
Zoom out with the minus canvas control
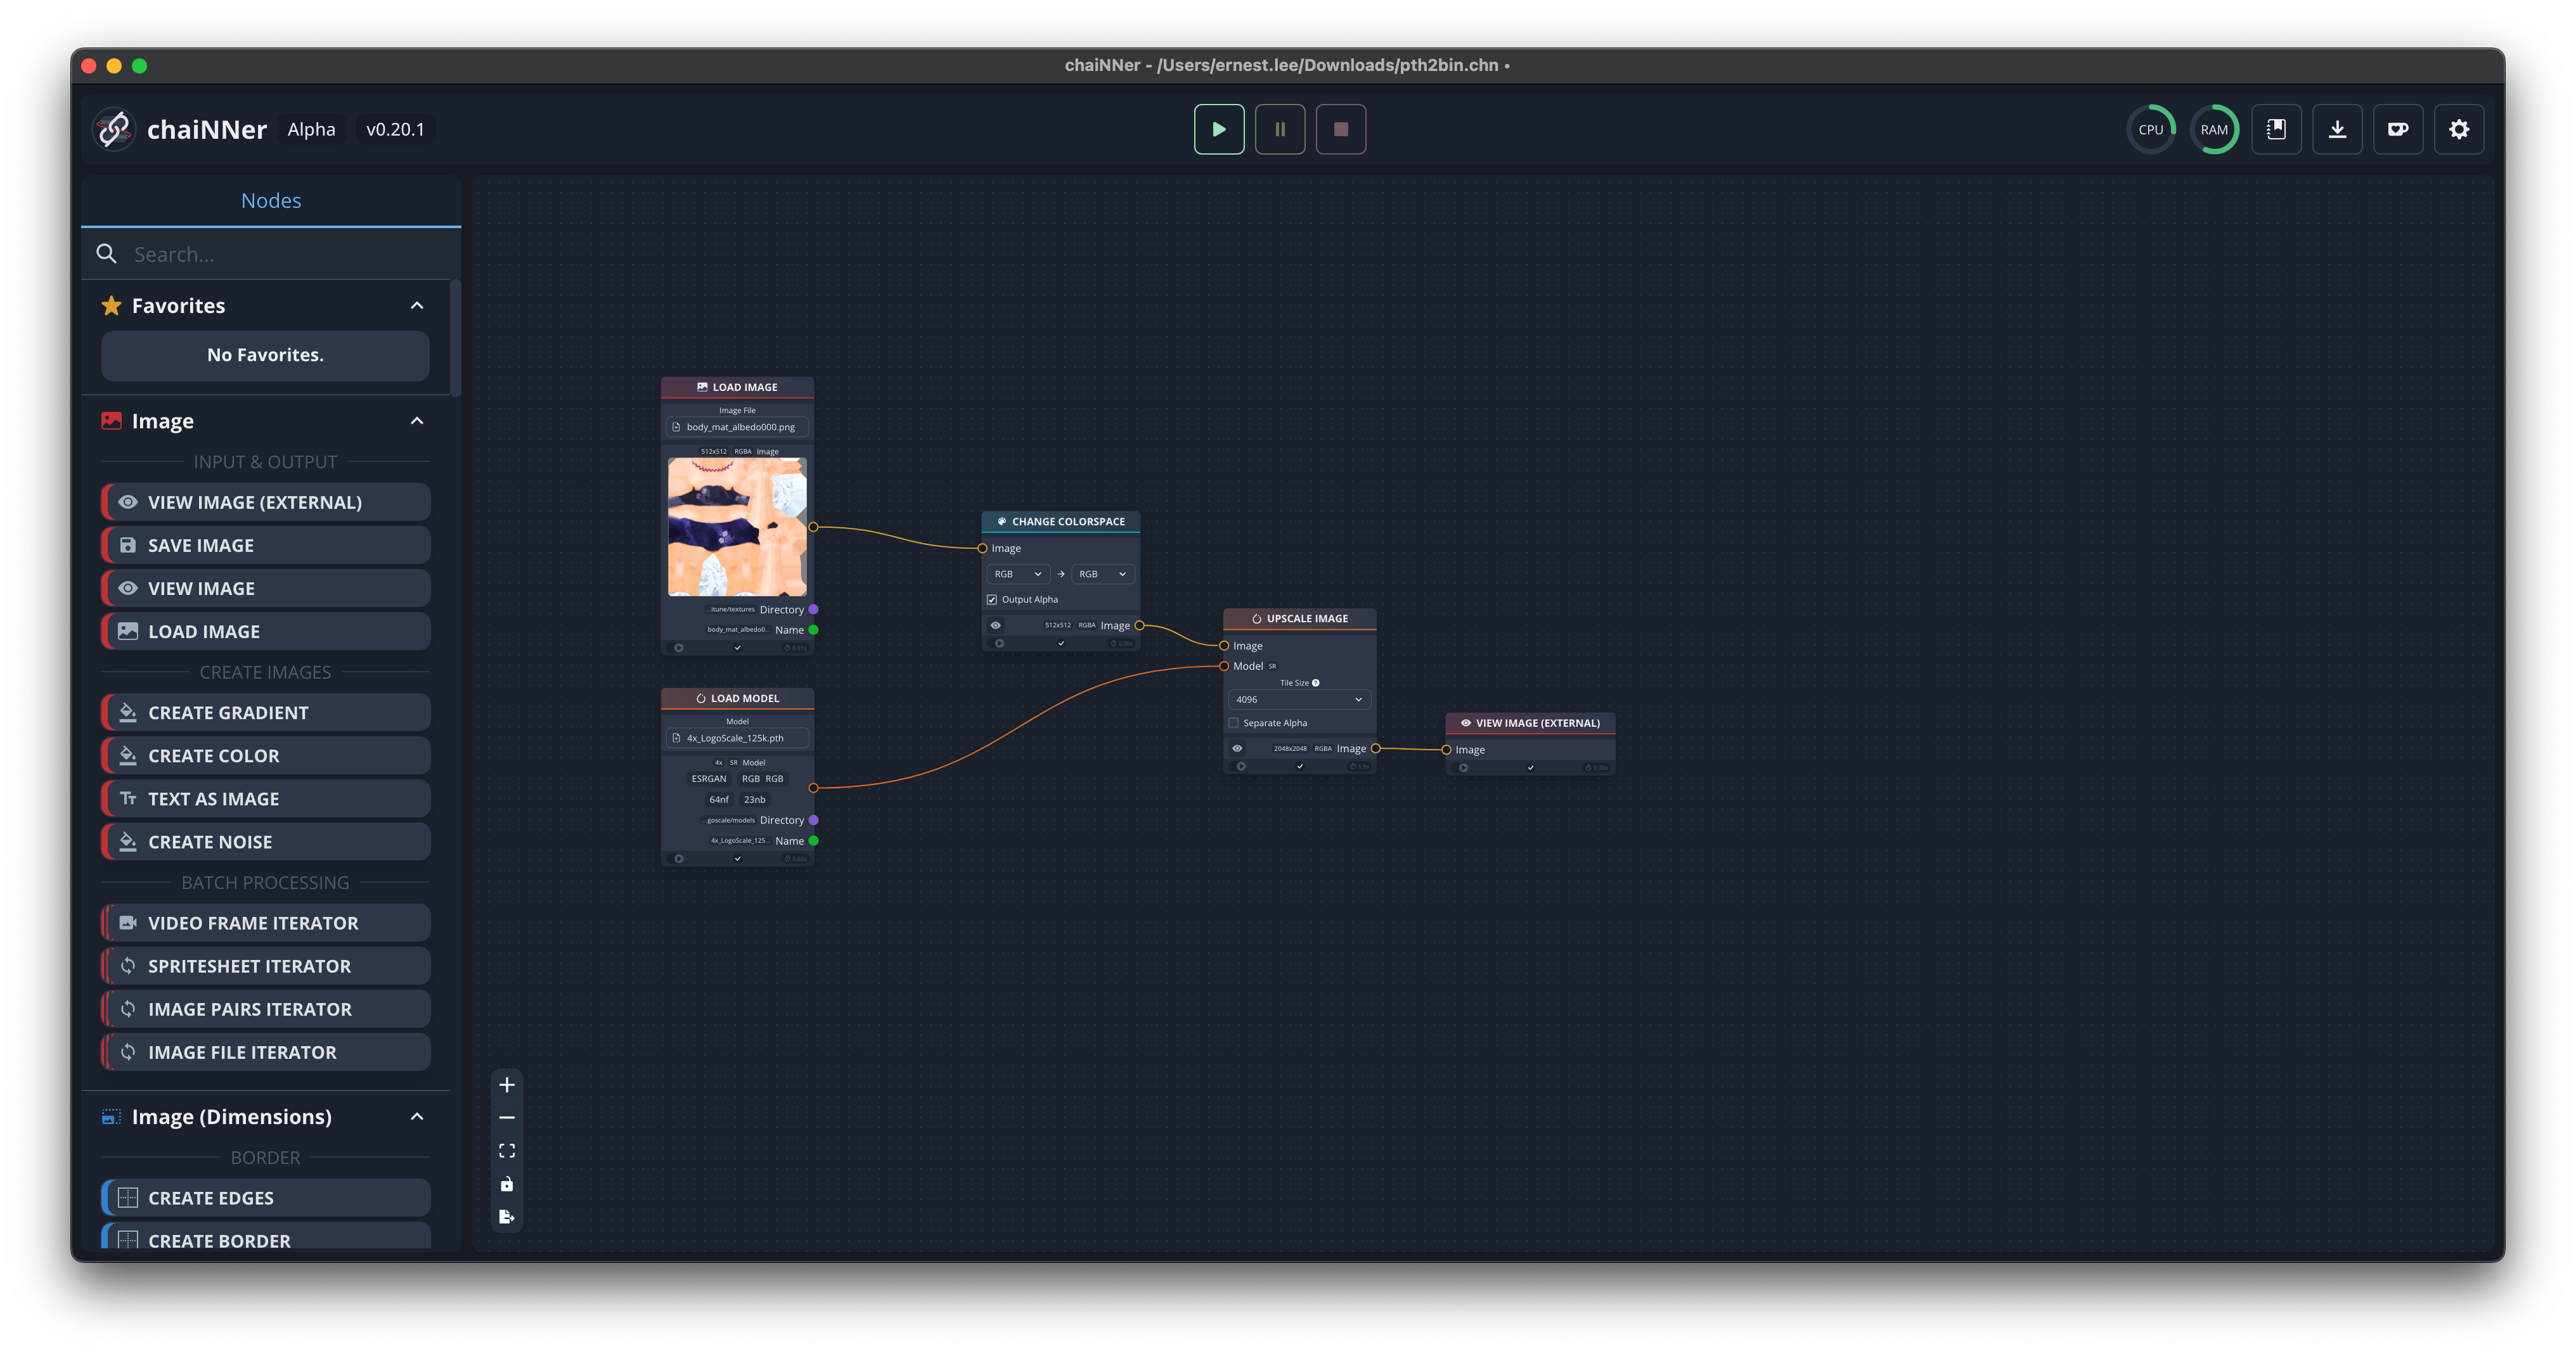pyautogui.click(x=507, y=1118)
